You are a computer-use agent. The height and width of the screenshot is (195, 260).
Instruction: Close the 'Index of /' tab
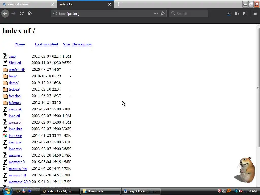[110, 4]
